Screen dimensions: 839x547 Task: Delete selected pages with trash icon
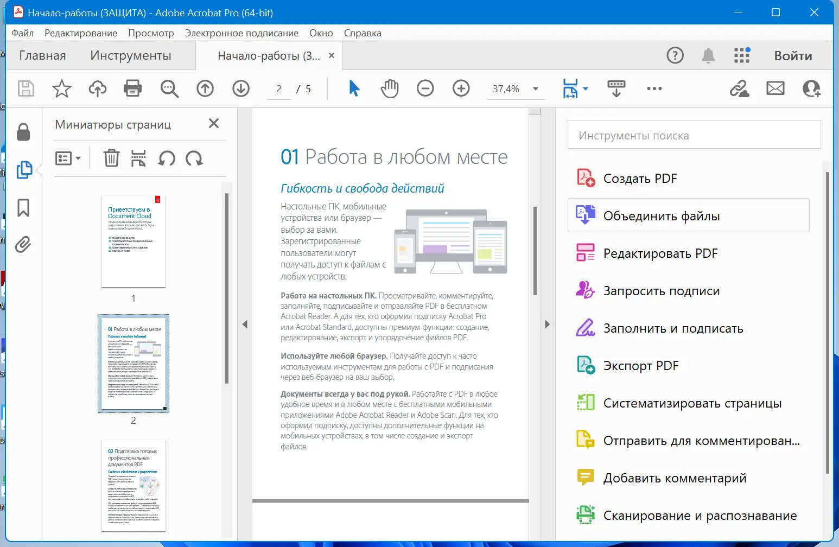111,158
